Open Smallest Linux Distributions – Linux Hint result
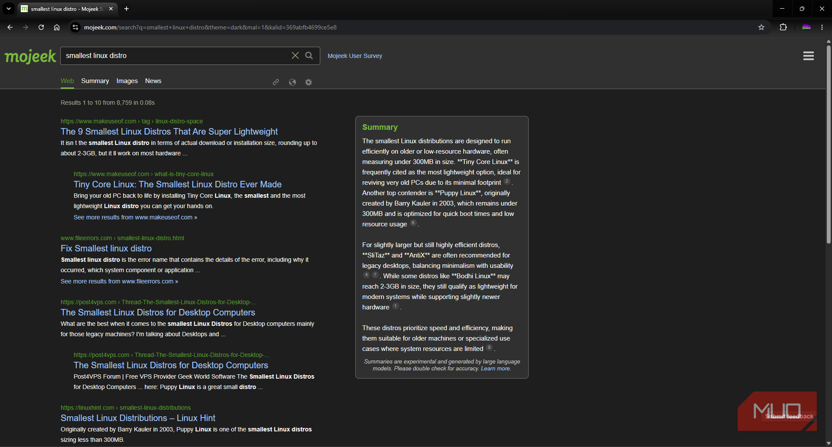The image size is (832, 447). point(138,418)
